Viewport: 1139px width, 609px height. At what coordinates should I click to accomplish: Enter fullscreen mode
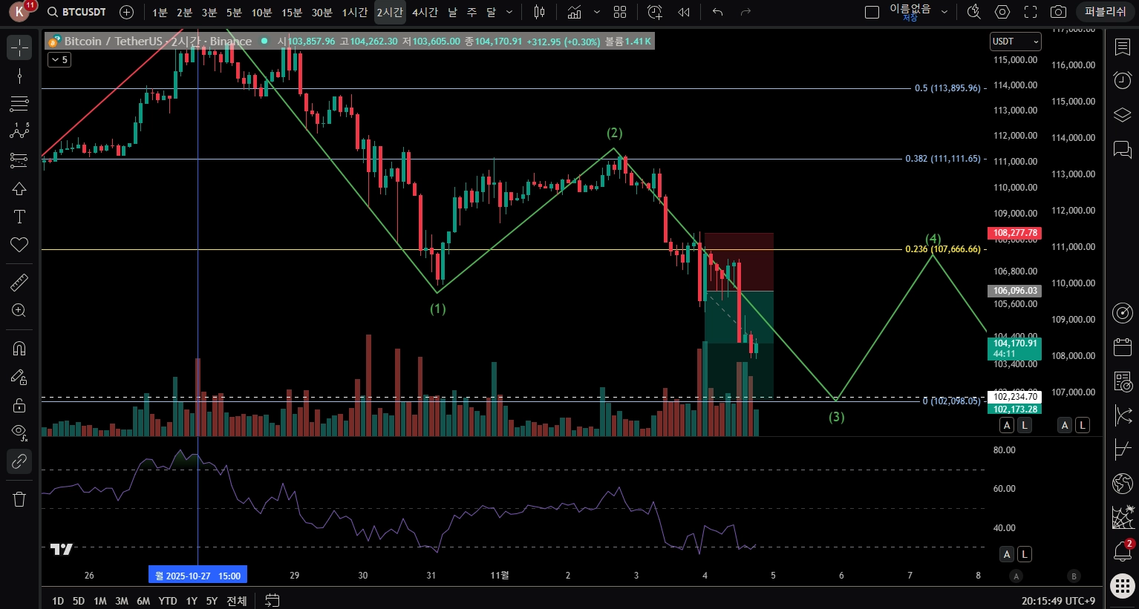tap(1031, 12)
